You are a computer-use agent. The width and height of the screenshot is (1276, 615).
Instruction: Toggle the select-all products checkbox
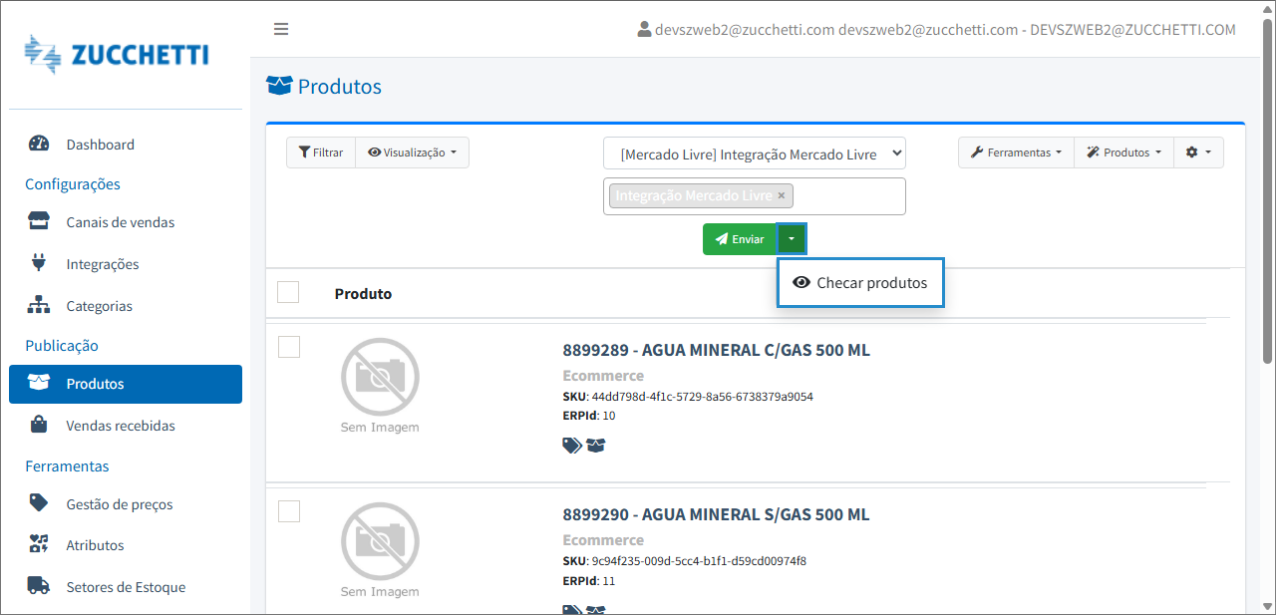[288, 292]
